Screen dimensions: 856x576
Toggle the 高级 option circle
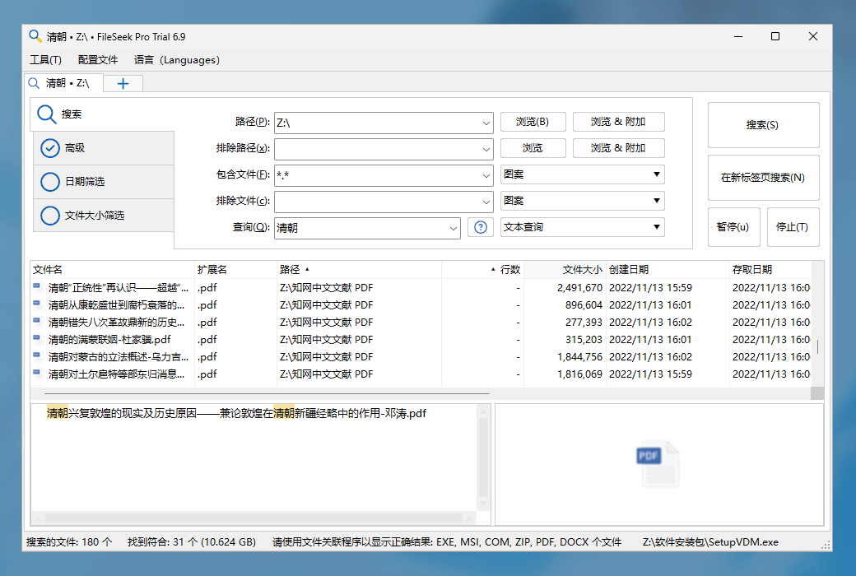point(49,148)
